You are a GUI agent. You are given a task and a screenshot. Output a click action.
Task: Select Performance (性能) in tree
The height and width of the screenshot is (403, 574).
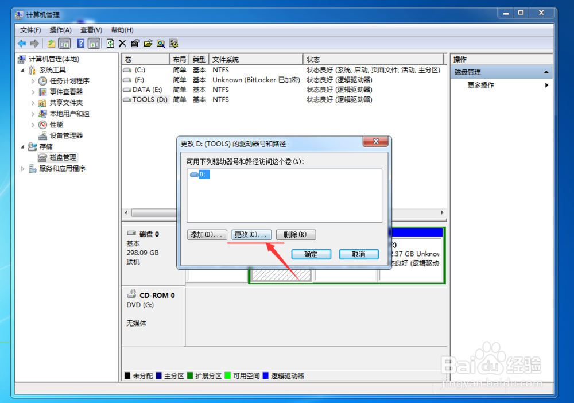pyautogui.click(x=56, y=125)
